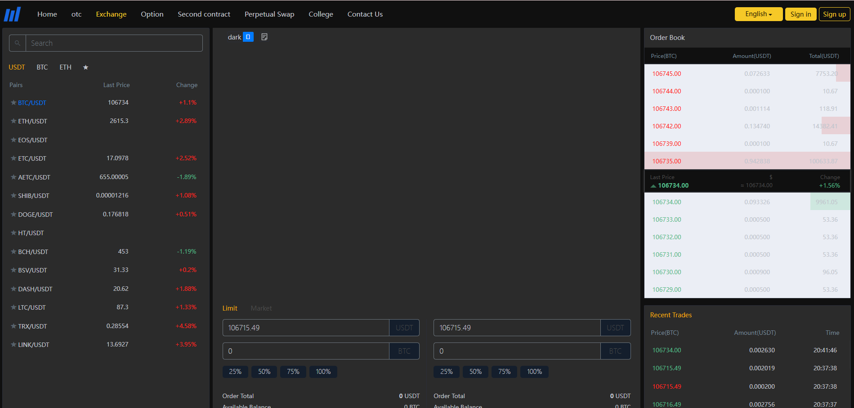Set sell amount to 25%
The image size is (854, 408).
click(x=447, y=372)
